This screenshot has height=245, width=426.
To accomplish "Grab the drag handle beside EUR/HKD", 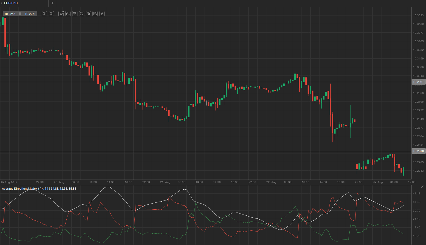I will (1, 3).
